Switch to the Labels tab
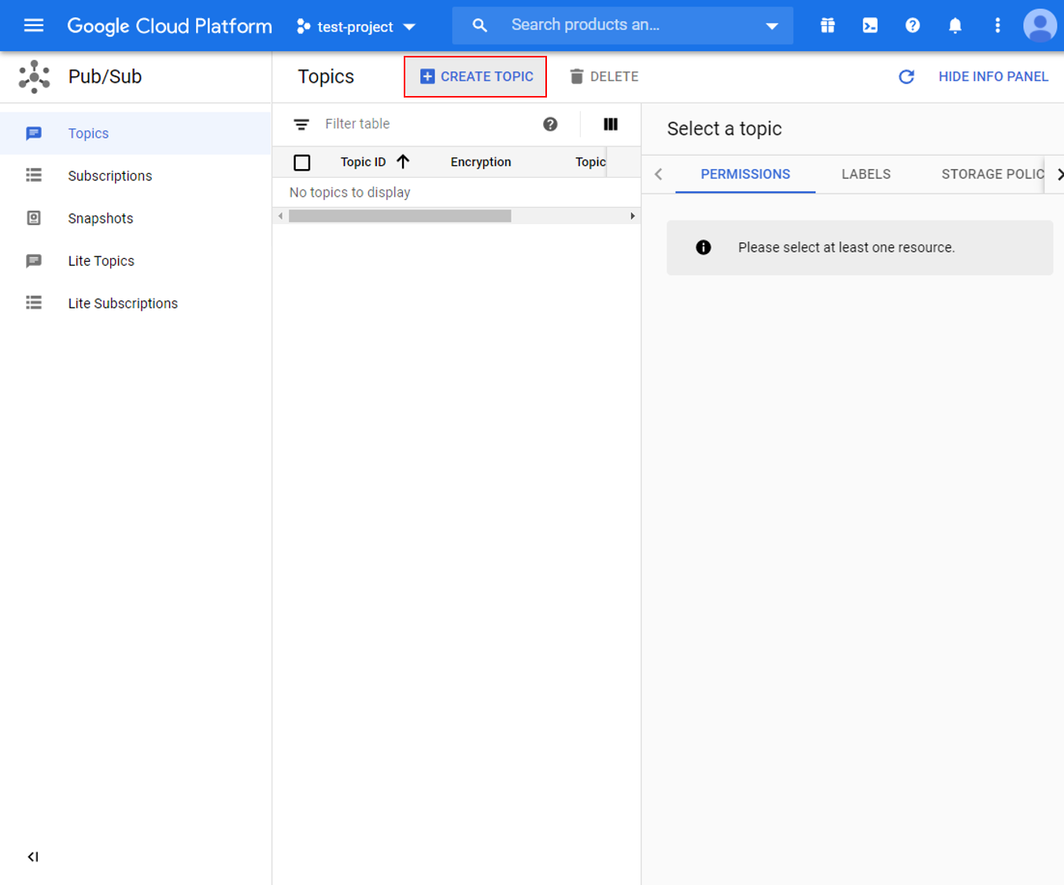 click(x=866, y=175)
